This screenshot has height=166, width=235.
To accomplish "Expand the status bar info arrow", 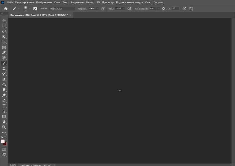I will click(x=54, y=165).
